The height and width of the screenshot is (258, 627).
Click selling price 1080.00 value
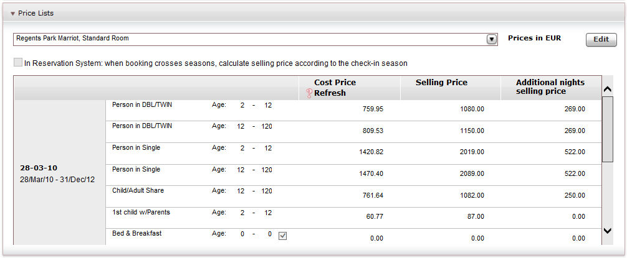click(x=472, y=109)
